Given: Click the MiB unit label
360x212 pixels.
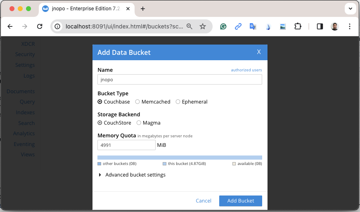Looking at the screenshot, I should [161, 145].
